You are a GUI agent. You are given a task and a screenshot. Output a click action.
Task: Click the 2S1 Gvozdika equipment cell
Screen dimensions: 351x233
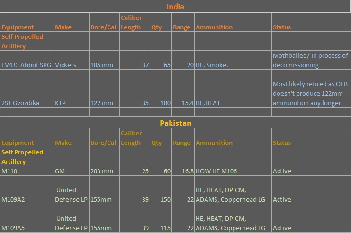point(27,89)
